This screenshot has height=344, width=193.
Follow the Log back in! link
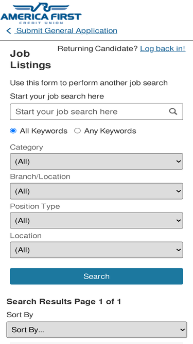[163, 48]
